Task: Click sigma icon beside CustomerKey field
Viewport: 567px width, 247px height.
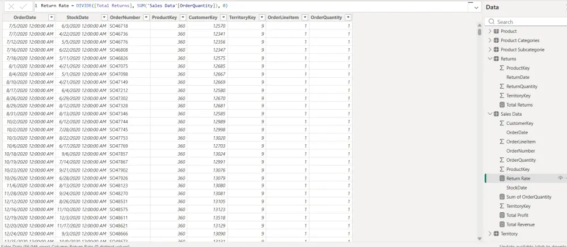Action: (502, 123)
